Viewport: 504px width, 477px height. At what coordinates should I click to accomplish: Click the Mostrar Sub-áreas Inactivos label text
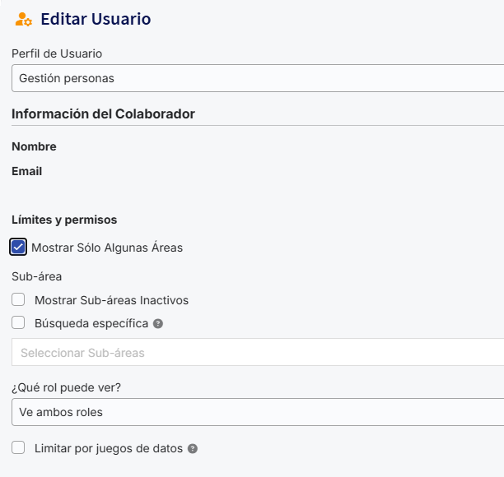111,300
